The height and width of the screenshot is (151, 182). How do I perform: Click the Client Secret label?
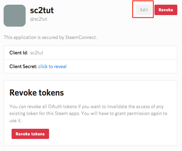(x=23, y=66)
